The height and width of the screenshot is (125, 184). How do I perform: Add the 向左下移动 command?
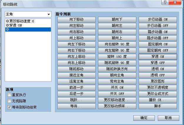tap(77, 44)
